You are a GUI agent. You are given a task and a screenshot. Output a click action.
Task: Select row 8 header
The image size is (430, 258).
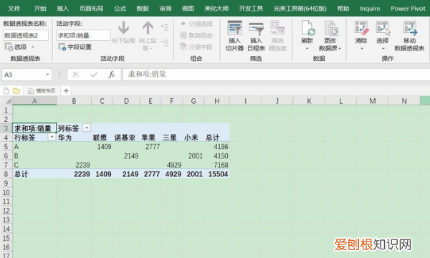click(x=6, y=174)
